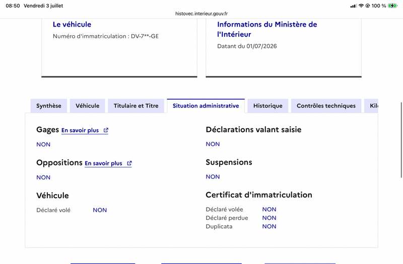
Task: Click the external-link icon next to Gages
Action: point(106,130)
